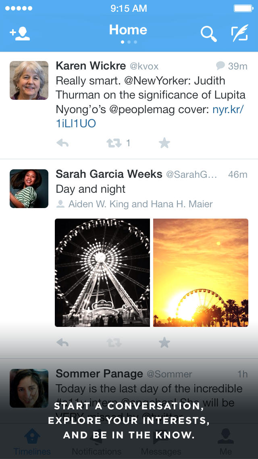This screenshot has height=459, width=258.
Task: Reply to Karen Wickre's tweet
Action: pos(62,143)
